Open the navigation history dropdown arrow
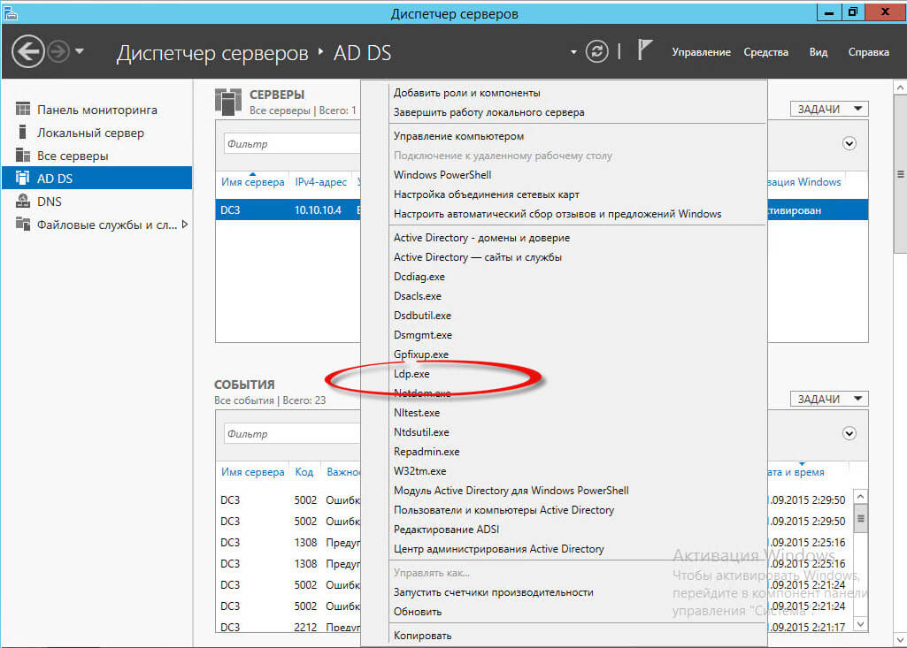907x648 pixels. (80, 51)
